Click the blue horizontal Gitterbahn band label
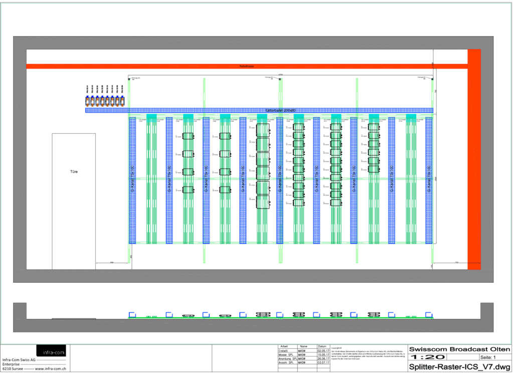This screenshot has height=374, width=513. [280, 110]
